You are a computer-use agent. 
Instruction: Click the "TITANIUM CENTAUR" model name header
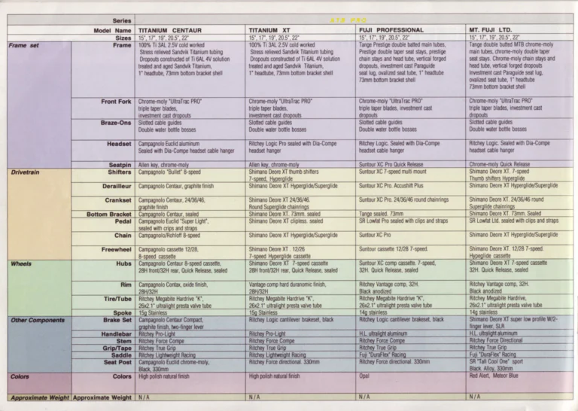170,30
